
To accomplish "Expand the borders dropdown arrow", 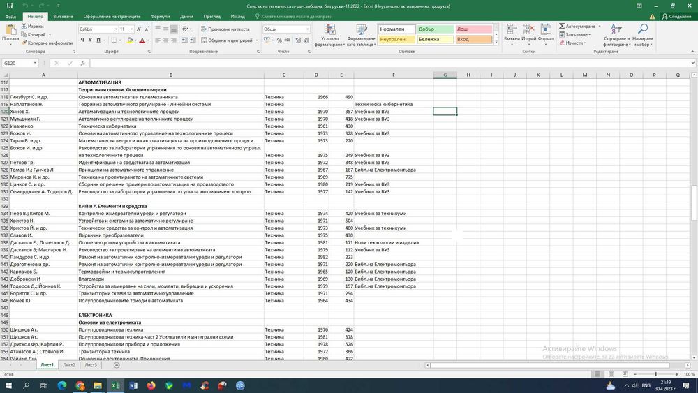I will point(121,40).
